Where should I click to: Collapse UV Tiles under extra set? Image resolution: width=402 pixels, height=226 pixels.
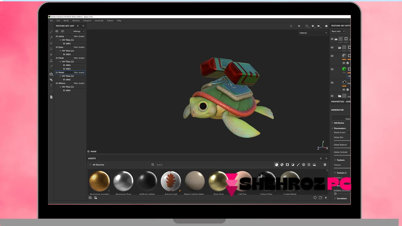[x=60, y=40]
